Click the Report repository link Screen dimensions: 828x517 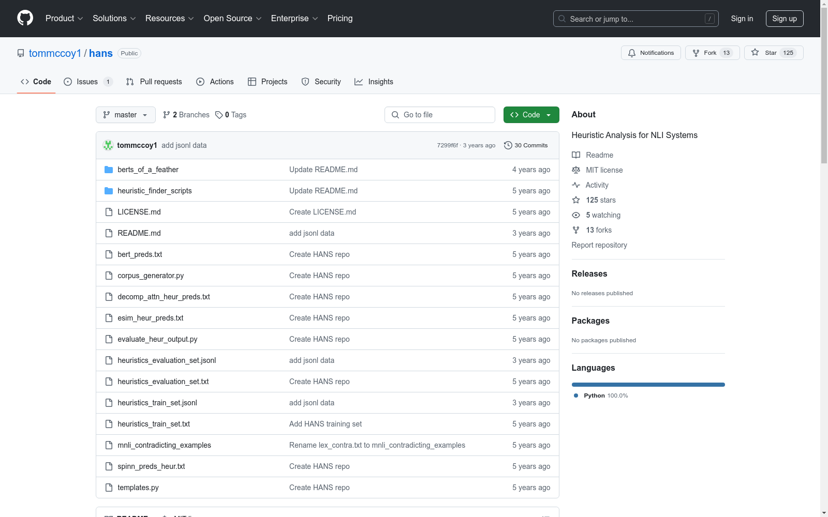tap(599, 245)
